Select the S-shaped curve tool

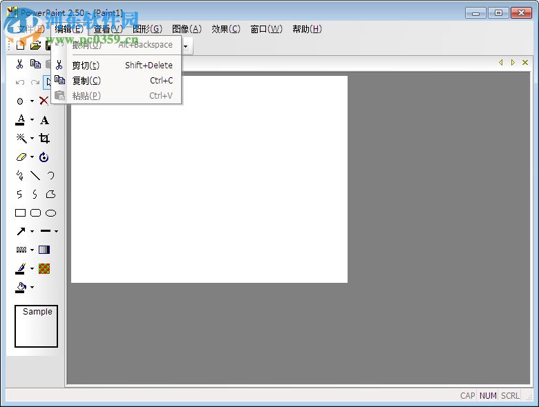point(35,195)
